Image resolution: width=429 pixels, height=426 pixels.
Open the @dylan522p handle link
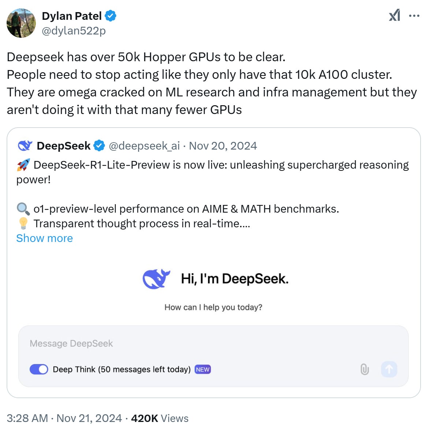coord(74,31)
